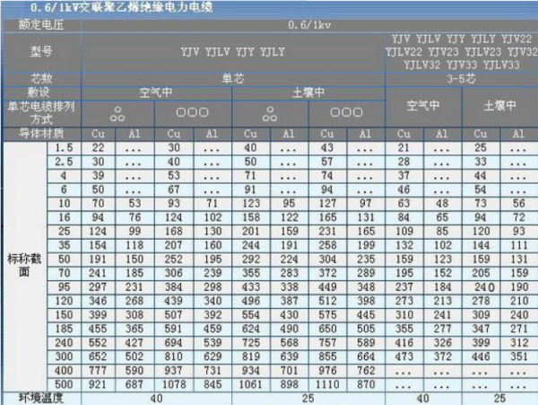Click the value 855 in the 300 row
538x405 pixels.
click(x=327, y=357)
